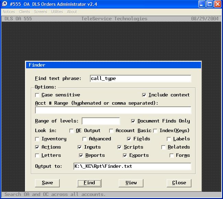
Task: Open the Utilities menu
Action: coord(57,12)
